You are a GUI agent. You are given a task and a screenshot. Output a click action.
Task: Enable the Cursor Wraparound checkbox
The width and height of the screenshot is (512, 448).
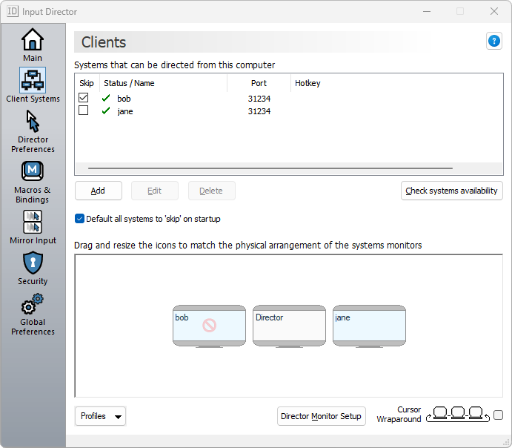(498, 415)
